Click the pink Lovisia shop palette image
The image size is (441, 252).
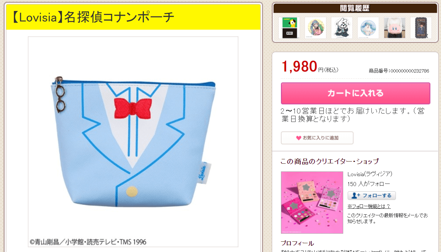[312, 203]
